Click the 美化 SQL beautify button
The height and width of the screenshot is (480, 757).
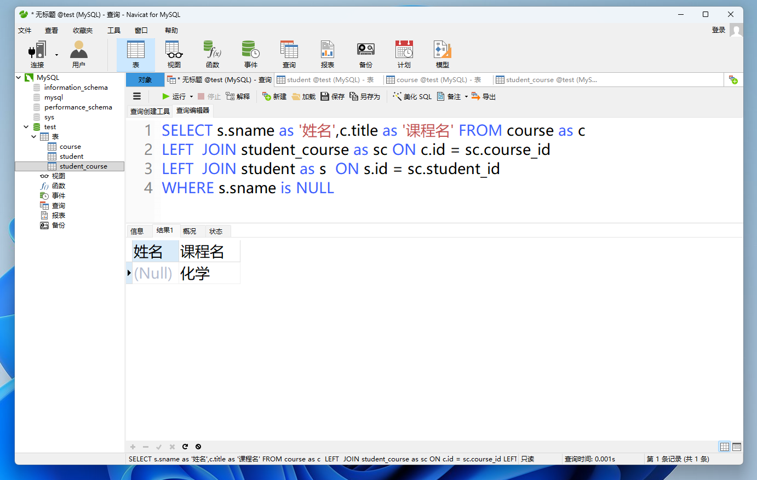coord(412,96)
